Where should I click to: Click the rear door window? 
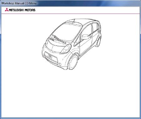coord(95,27)
